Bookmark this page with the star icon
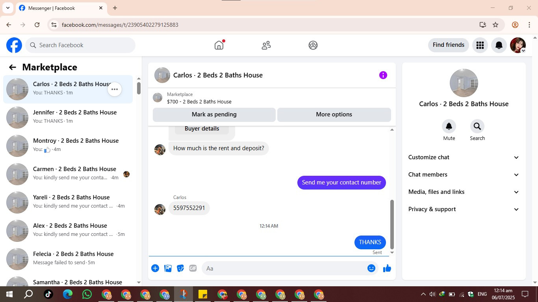This screenshot has width=538, height=302. (495, 25)
